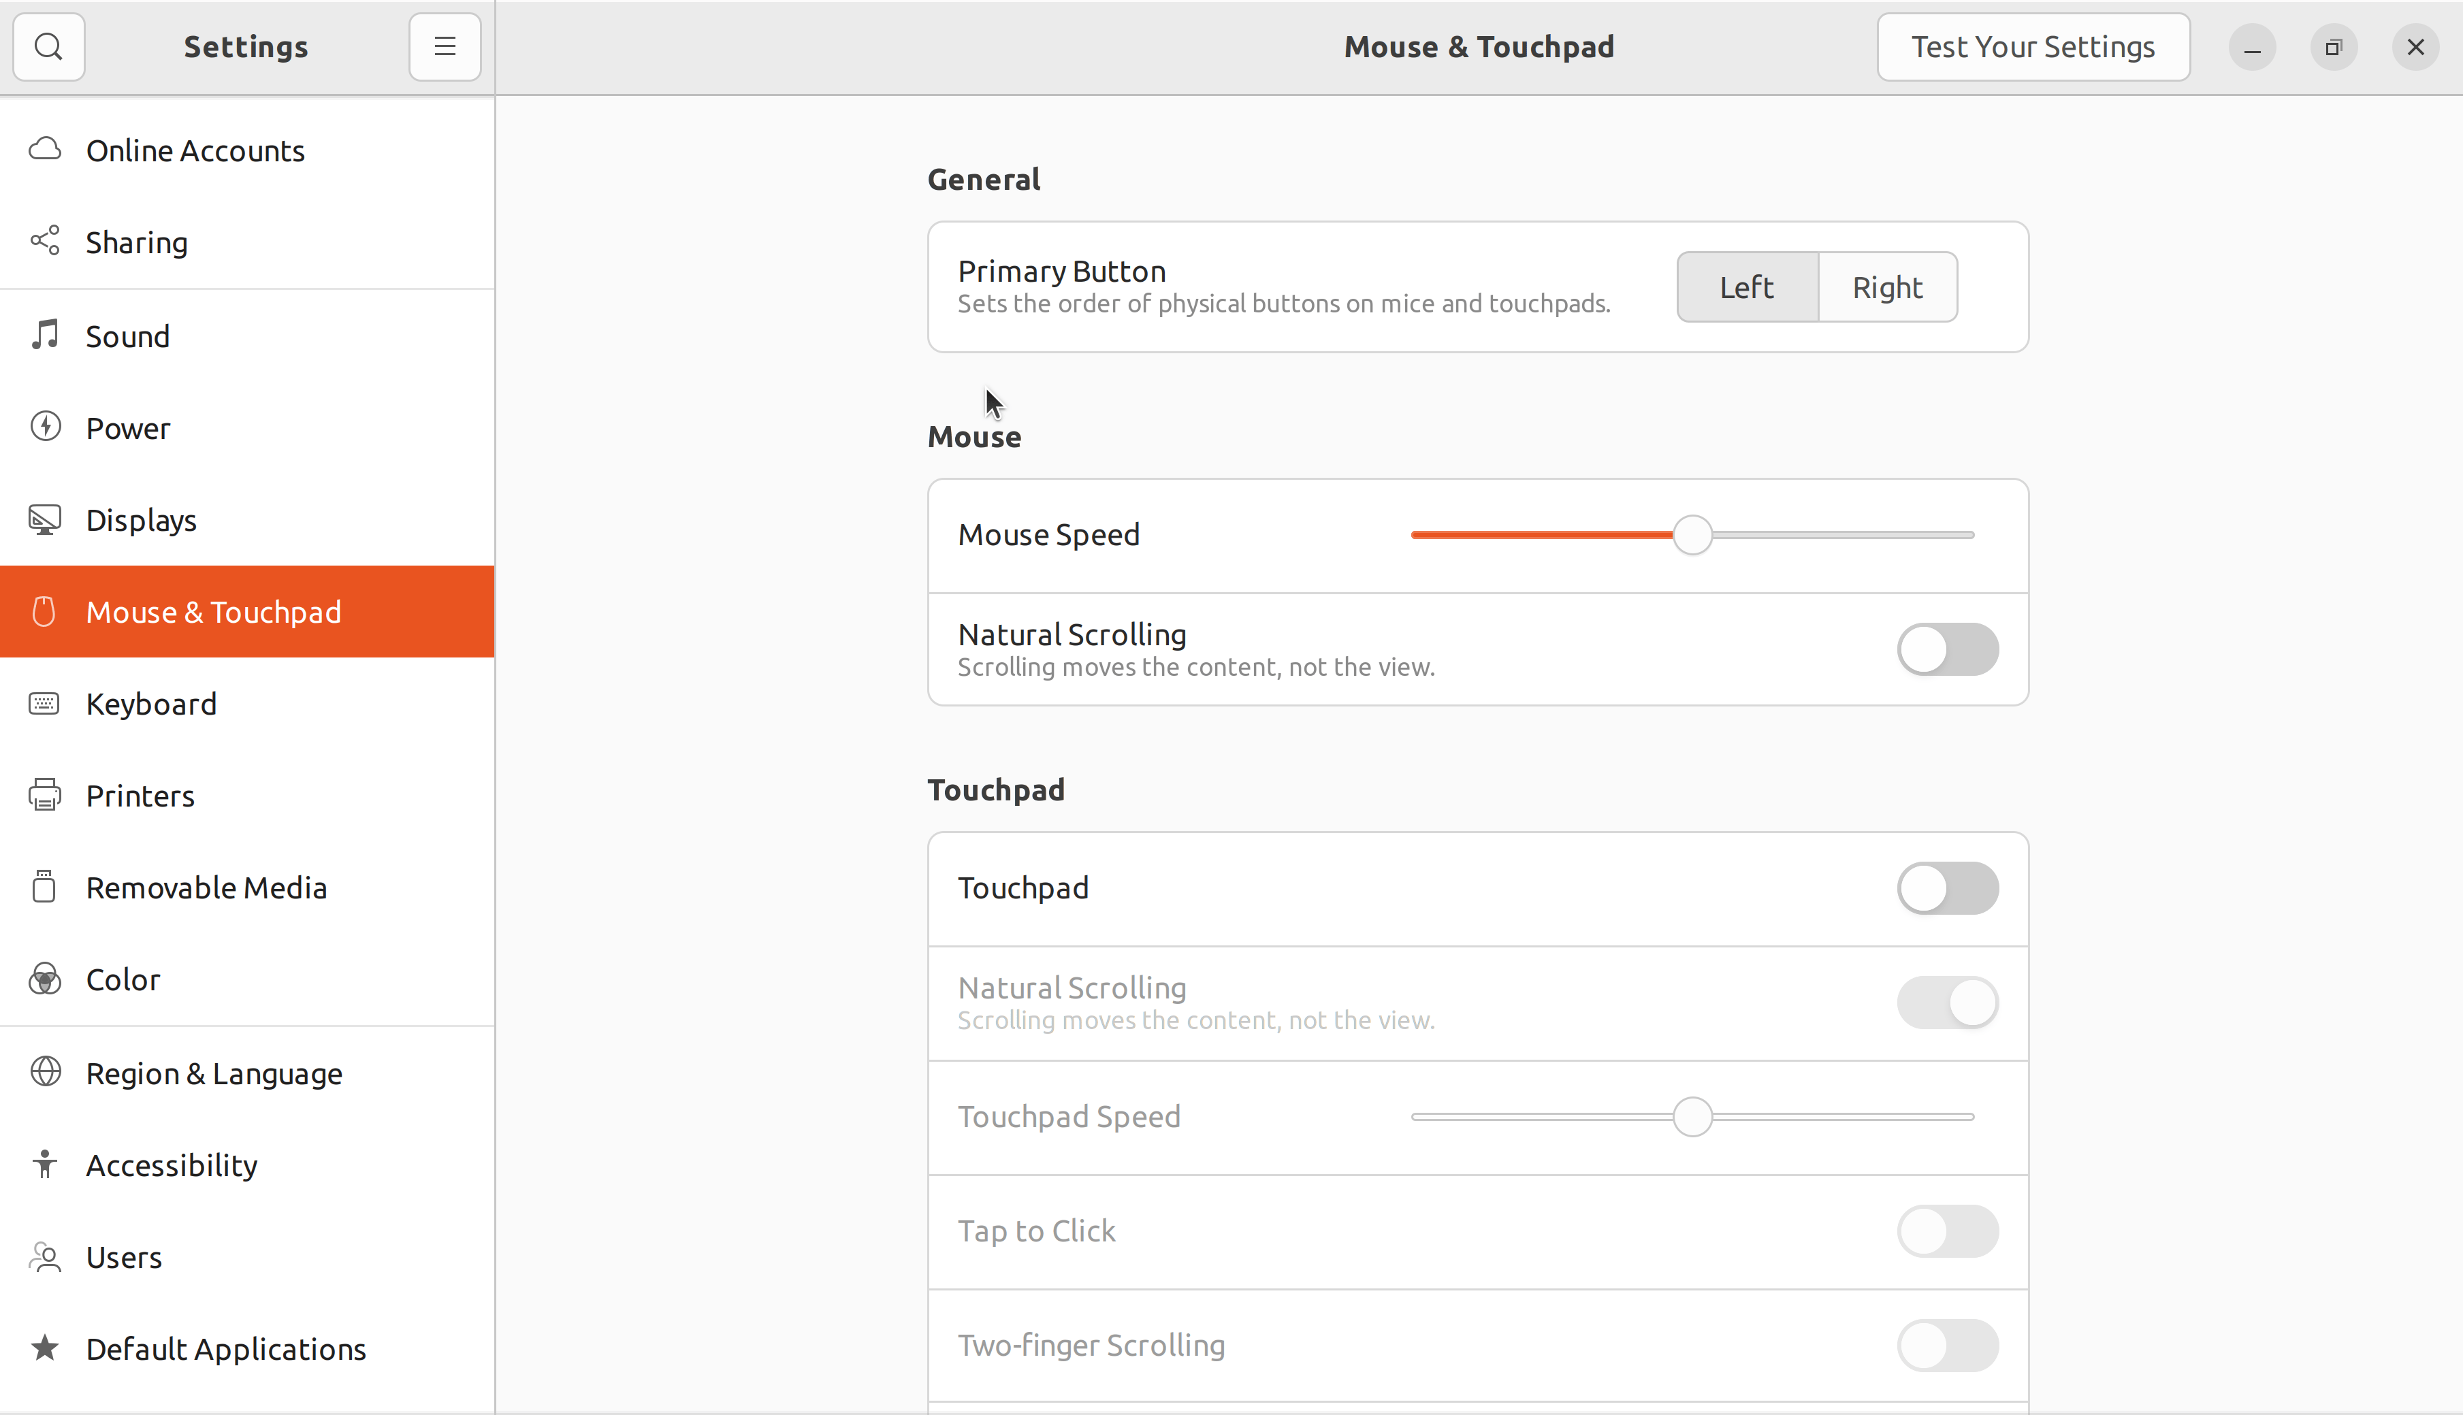This screenshot has height=1415, width=2463.
Task: Open the hamburger menu in Settings
Action: pyautogui.click(x=444, y=46)
